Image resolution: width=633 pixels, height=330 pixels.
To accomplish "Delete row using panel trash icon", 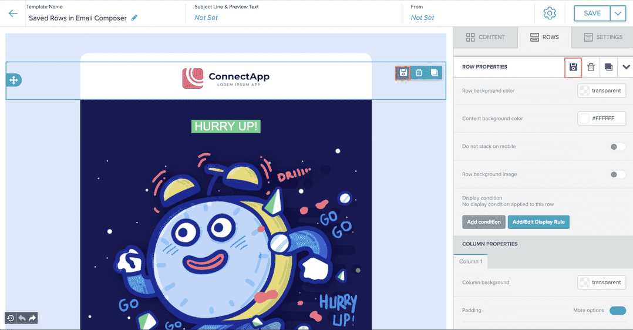I will (x=591, y=67).
